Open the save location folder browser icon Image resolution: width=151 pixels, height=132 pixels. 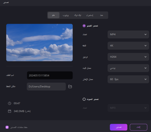click(70, 87)
